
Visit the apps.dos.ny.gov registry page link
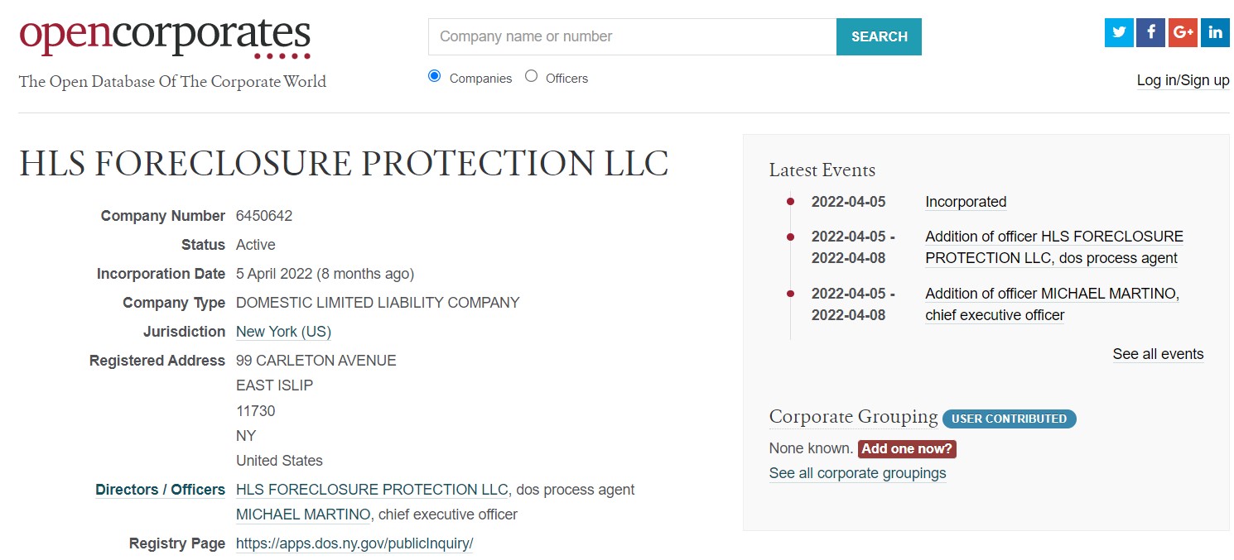click(x=354, y=543)
